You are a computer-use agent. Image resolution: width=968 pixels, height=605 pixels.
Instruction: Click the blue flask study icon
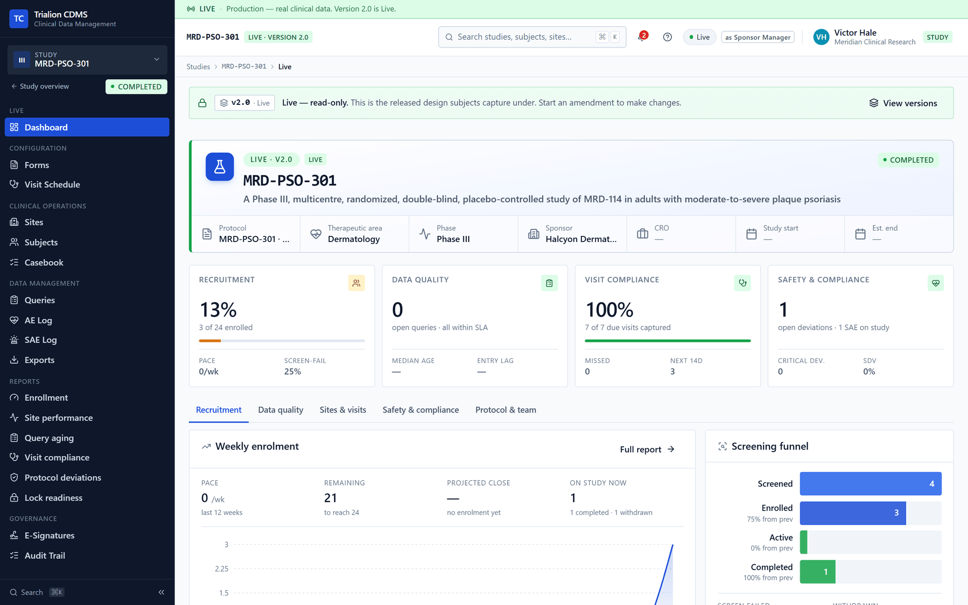tap(220, 167)
